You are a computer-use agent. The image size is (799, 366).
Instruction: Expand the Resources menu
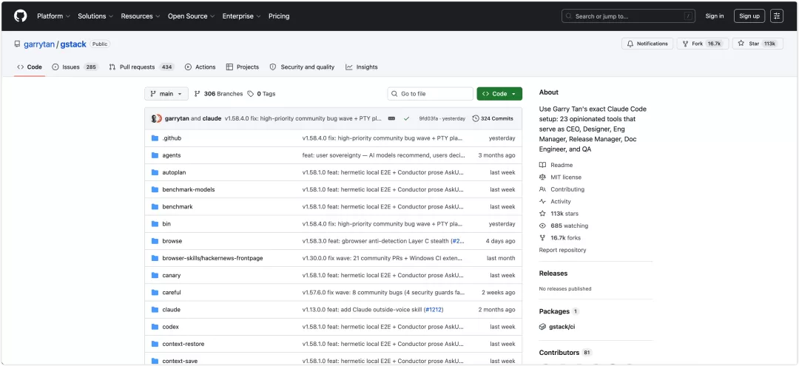pos(141,16)
